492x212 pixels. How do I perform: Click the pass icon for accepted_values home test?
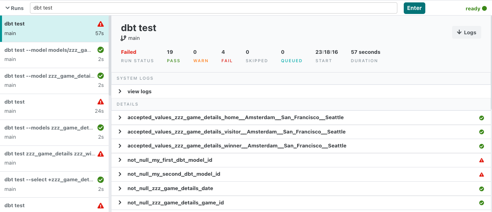point(482,118)
